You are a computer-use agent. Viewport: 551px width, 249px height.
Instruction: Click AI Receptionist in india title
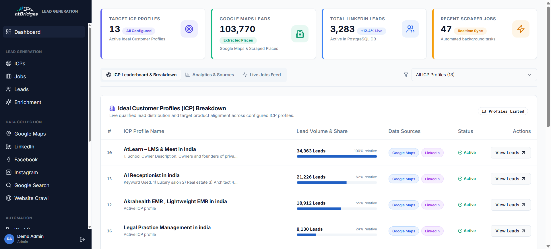[x=152, y=175]
